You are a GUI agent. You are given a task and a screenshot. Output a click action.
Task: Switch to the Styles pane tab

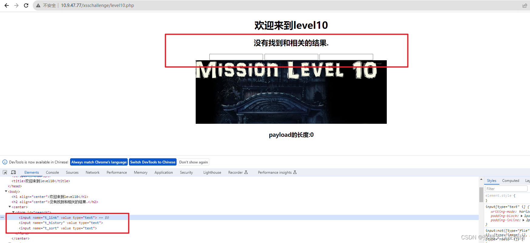tap(491, 181)
